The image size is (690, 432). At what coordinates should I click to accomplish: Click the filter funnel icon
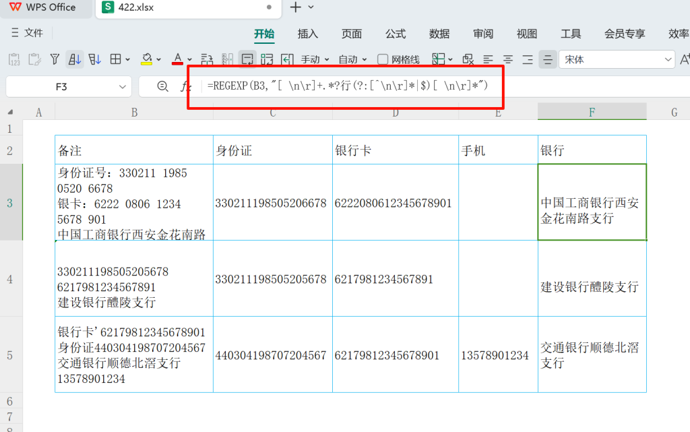click(x=55, y=59)
